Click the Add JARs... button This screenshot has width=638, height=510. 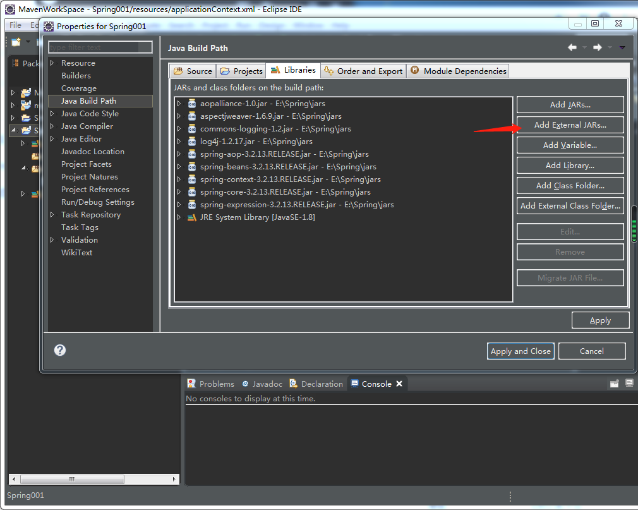(x=570, y=105)
